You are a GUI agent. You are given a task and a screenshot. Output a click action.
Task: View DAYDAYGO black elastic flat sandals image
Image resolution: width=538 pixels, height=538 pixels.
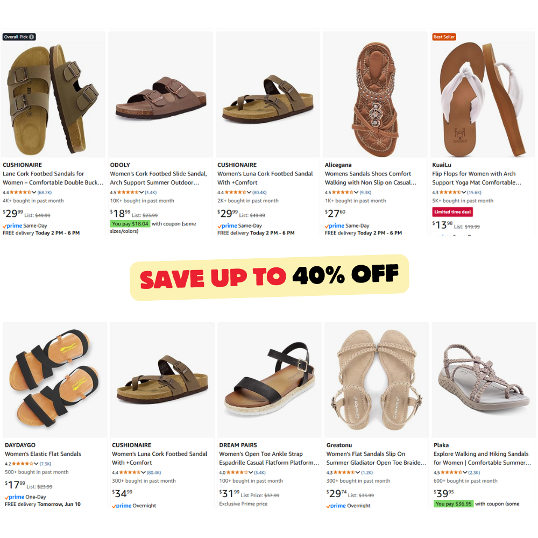click(x=55, y=379)
